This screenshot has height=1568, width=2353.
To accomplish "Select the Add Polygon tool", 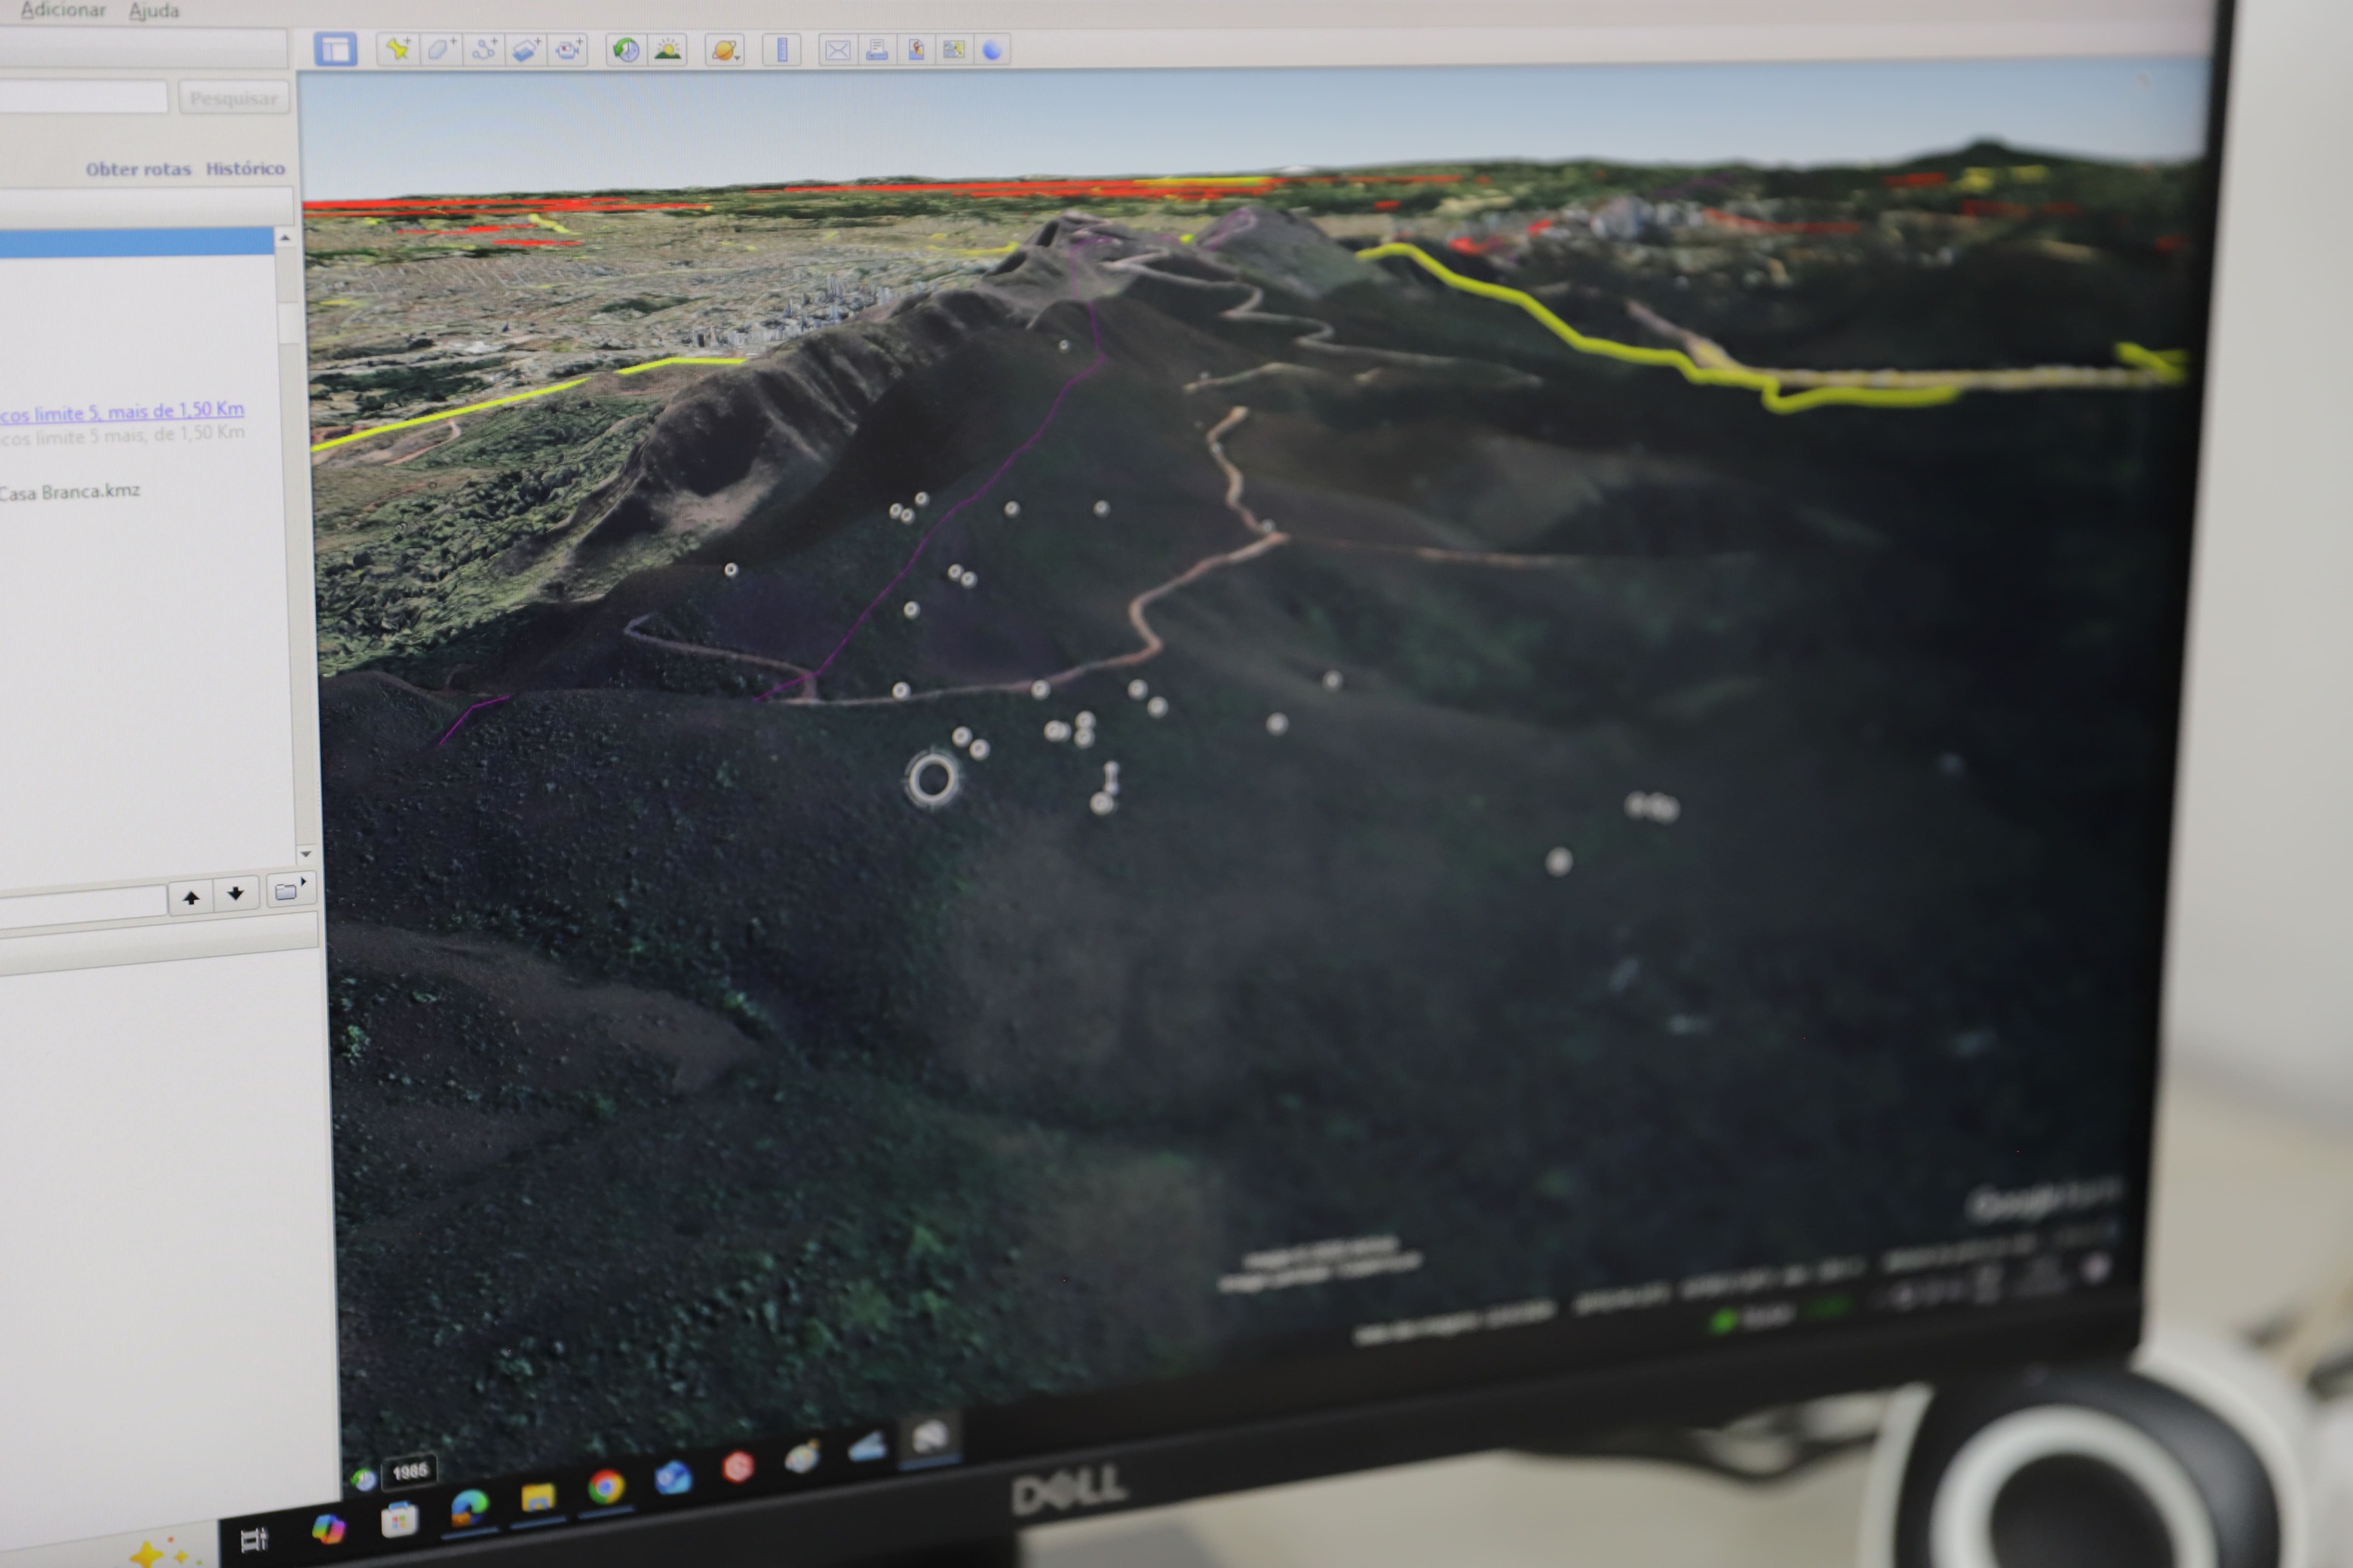I will (441, 49).
